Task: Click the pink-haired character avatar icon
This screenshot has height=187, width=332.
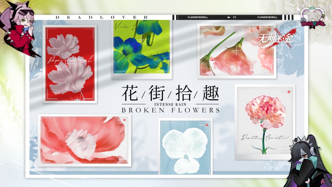Action: point(19,29)
